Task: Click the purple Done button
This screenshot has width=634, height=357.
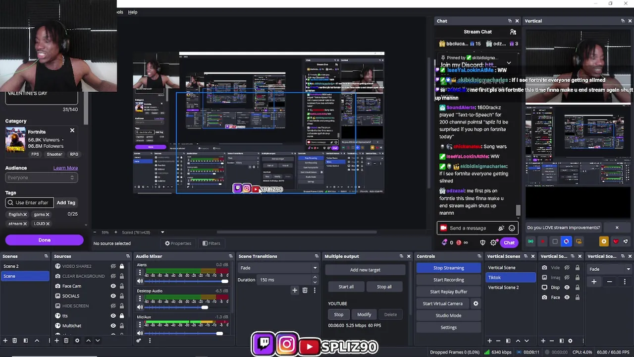Action: point(44,240)
